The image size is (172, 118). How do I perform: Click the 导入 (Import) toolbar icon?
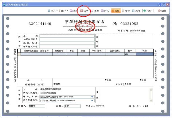pos(52,11)
